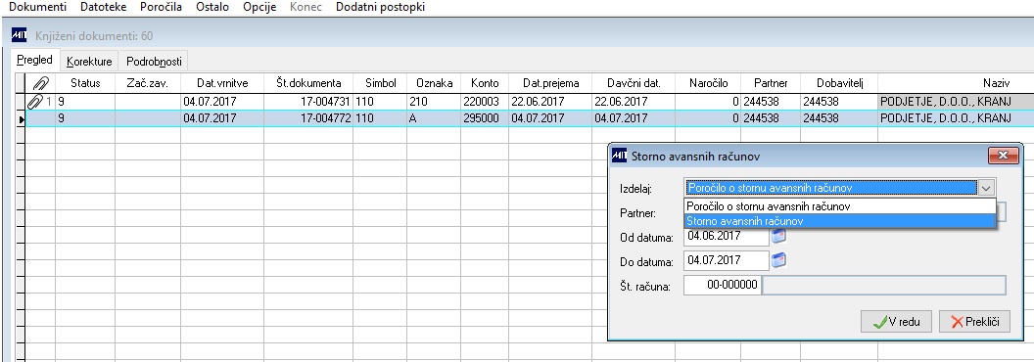Click the paperclip attachment column header
Screen dimensions: 1034x362
(x=40, y=83)
